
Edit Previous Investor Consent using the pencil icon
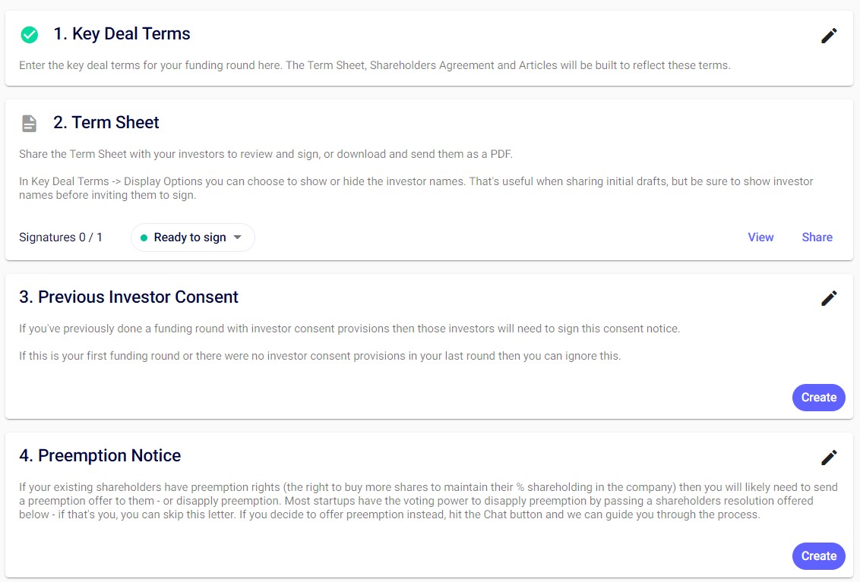point(829,298)
